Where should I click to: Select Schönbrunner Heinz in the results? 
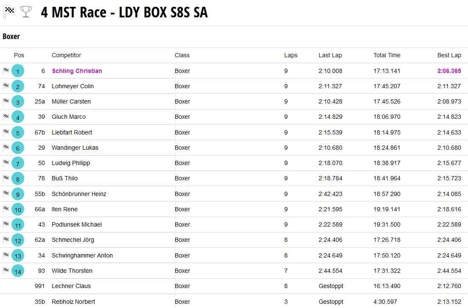click(x=79, y=194)
